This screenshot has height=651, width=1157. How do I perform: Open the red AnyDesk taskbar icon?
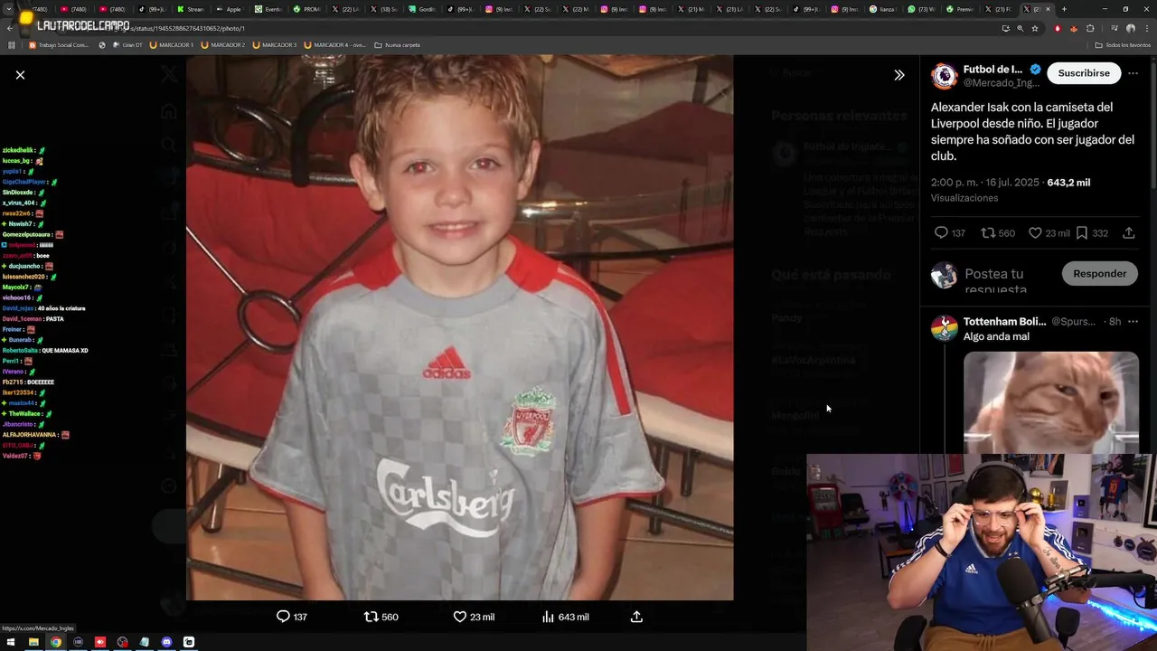point(100,642)
